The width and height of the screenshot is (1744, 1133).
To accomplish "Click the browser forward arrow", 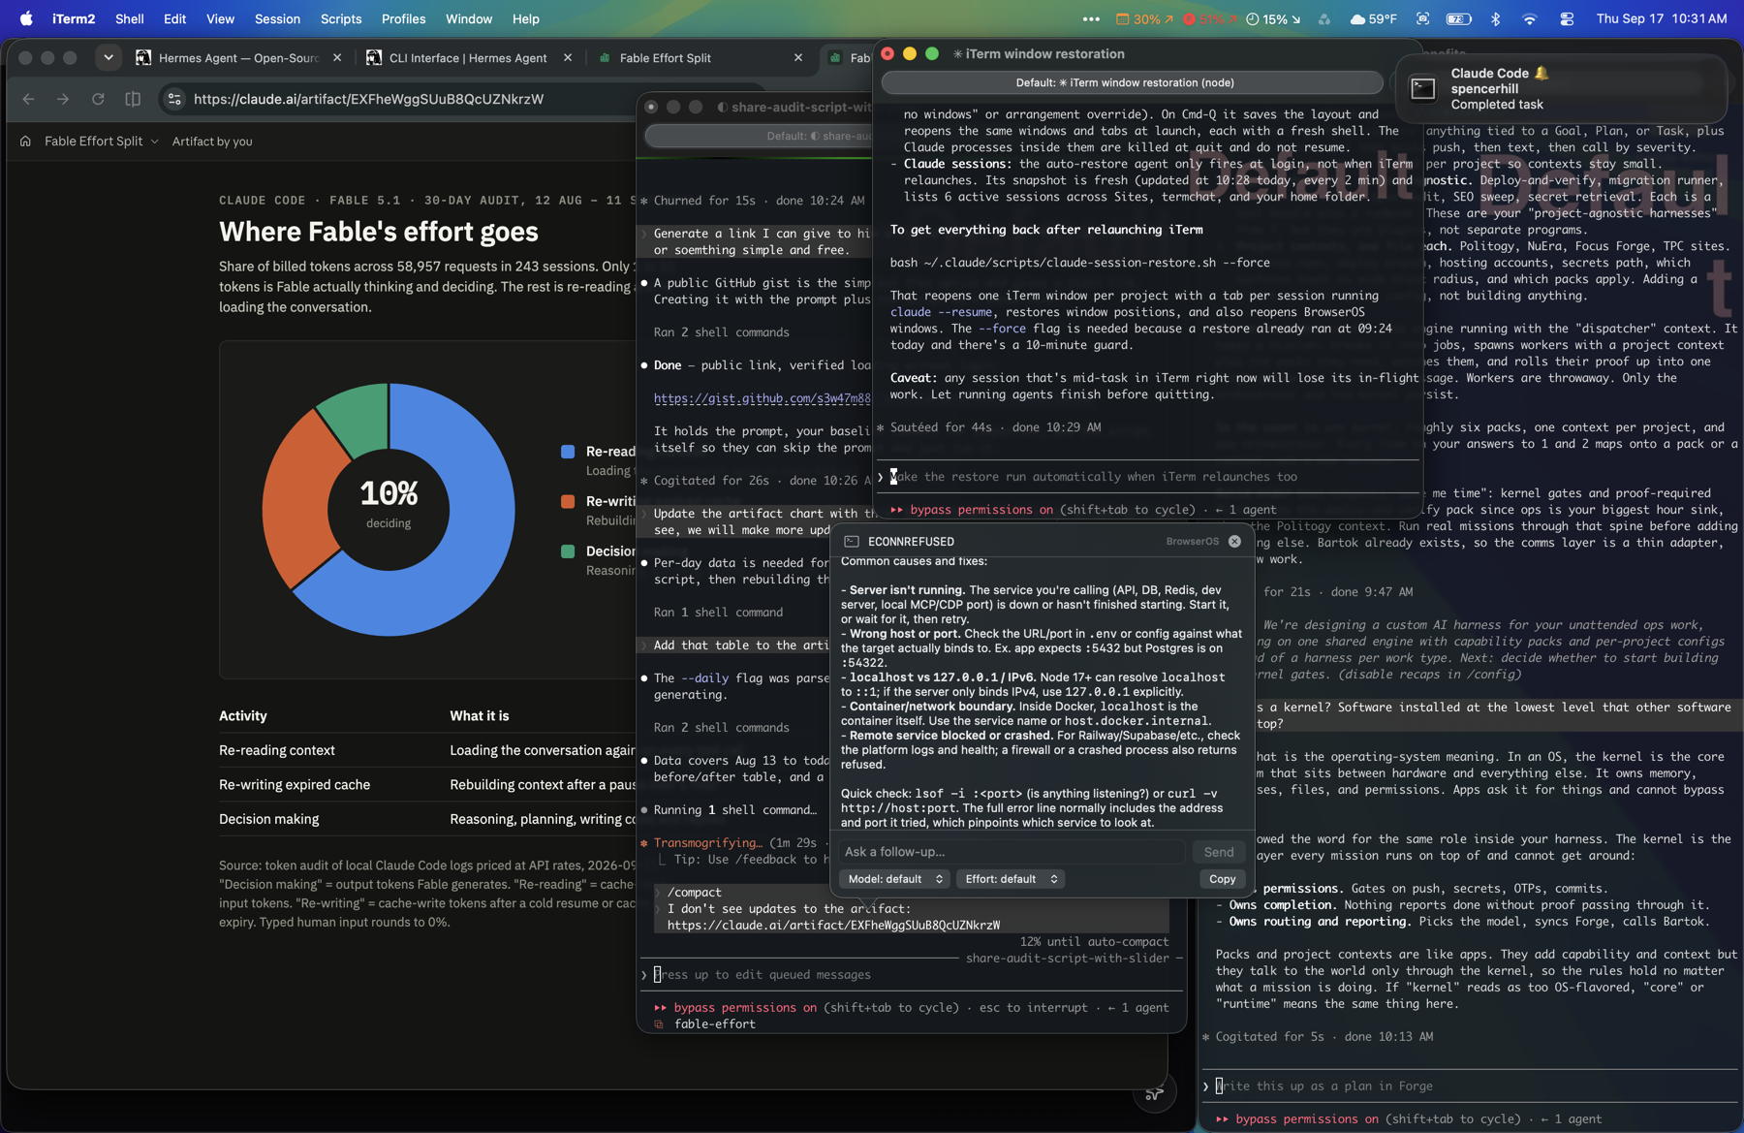I will (x=63, y=99).
